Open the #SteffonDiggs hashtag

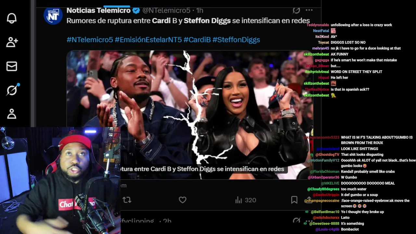pyautogui.click(x=236, y=40)
